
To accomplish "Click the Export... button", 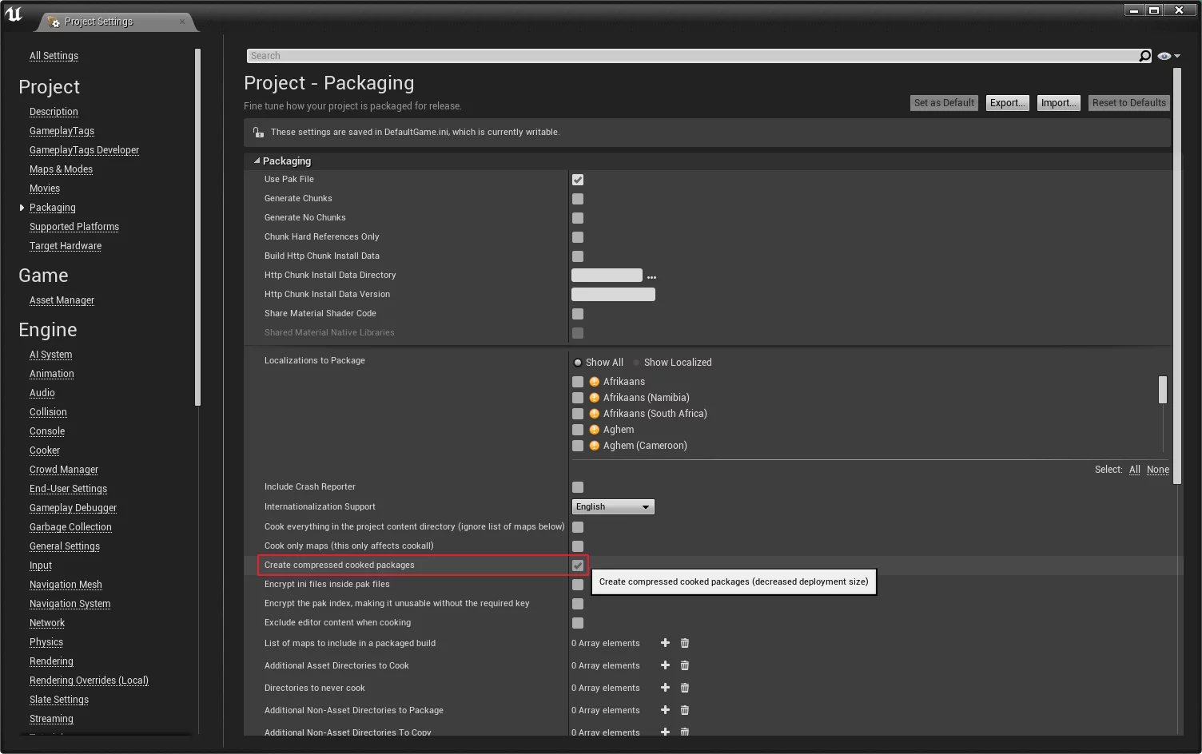I will click(x=1007, y=103).
